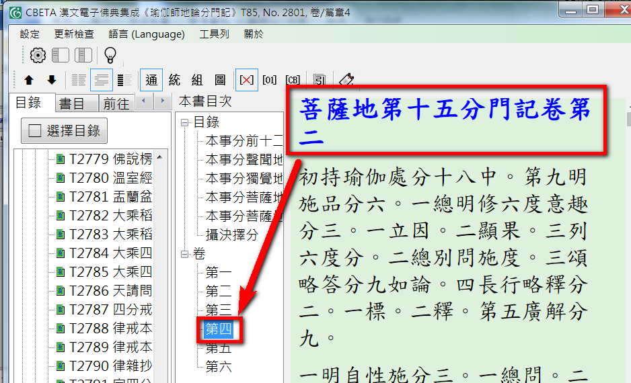This screenshot has width=631, height=383.
Task: Click the [01] toolbar icon
Action: click(269, 80)
